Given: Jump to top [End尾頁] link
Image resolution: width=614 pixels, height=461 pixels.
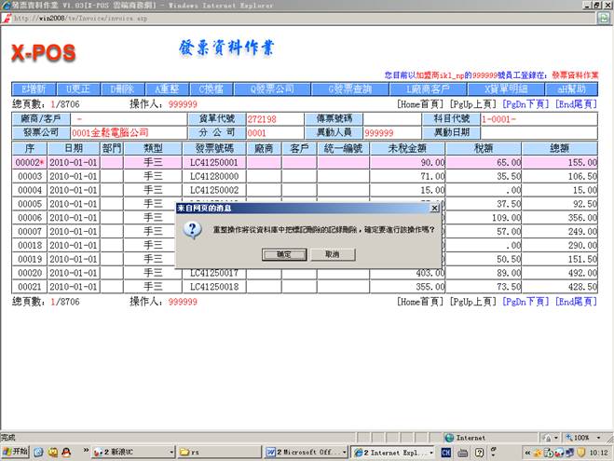Looking at the screenshot, I should tap(576, 104).
